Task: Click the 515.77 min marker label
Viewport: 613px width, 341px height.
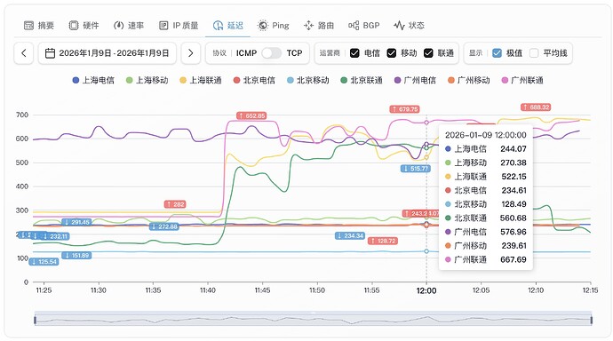Action: (x=416, y=169)
